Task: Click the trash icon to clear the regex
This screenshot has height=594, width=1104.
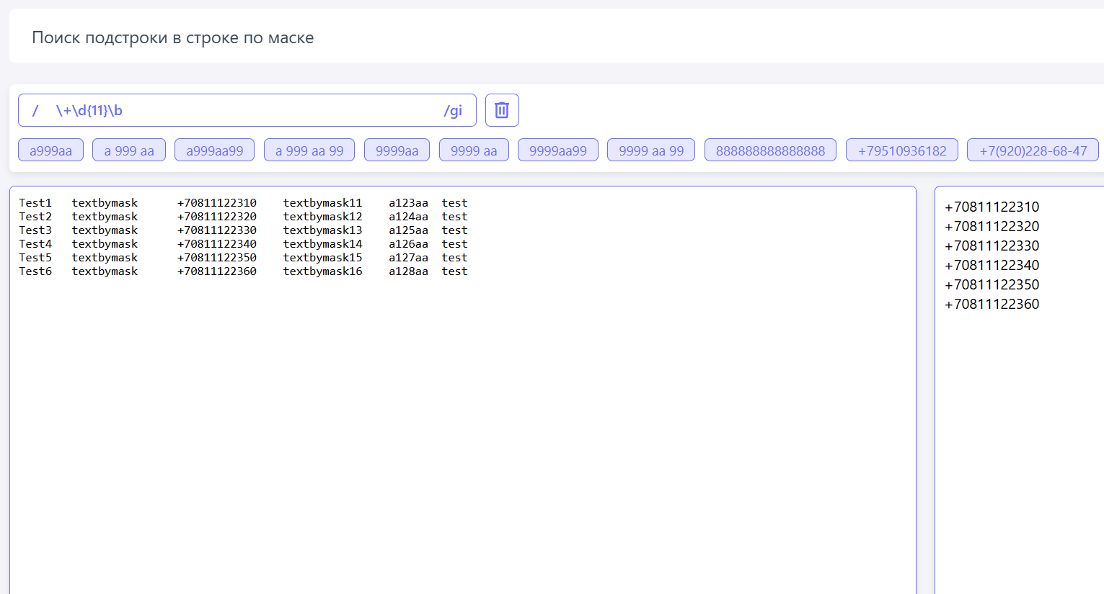Action: pyautogui.click(x=502, y=110)
